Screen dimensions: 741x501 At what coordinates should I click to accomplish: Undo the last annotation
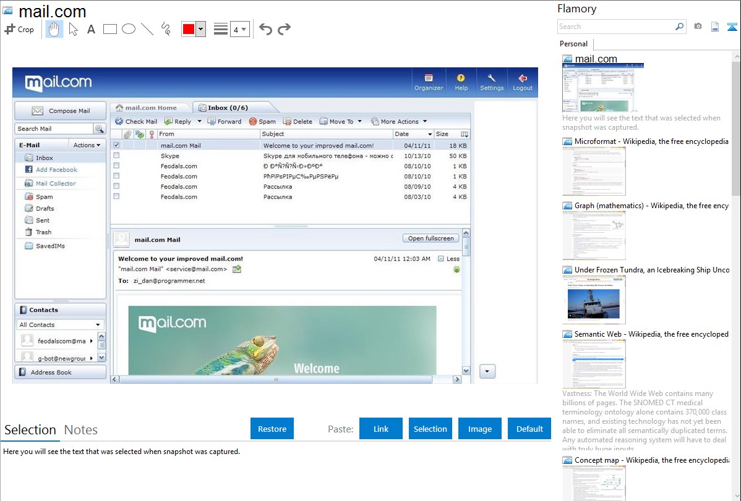265,29
